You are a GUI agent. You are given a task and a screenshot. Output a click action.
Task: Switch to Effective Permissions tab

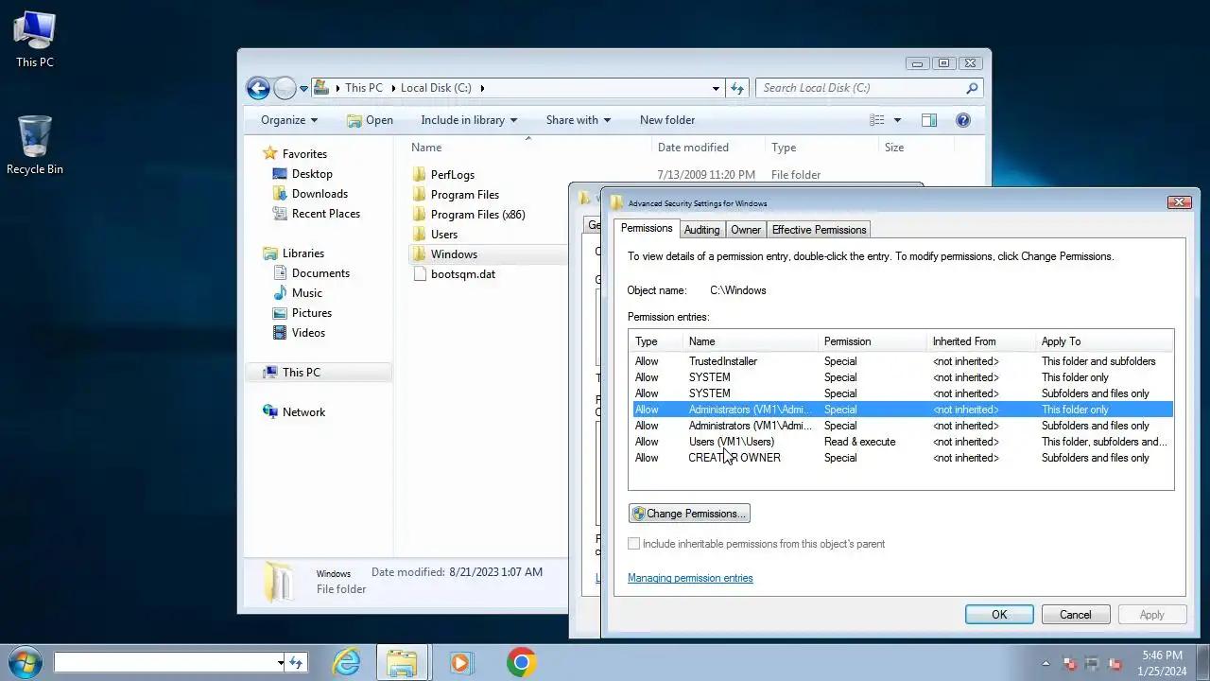point(819,230)
